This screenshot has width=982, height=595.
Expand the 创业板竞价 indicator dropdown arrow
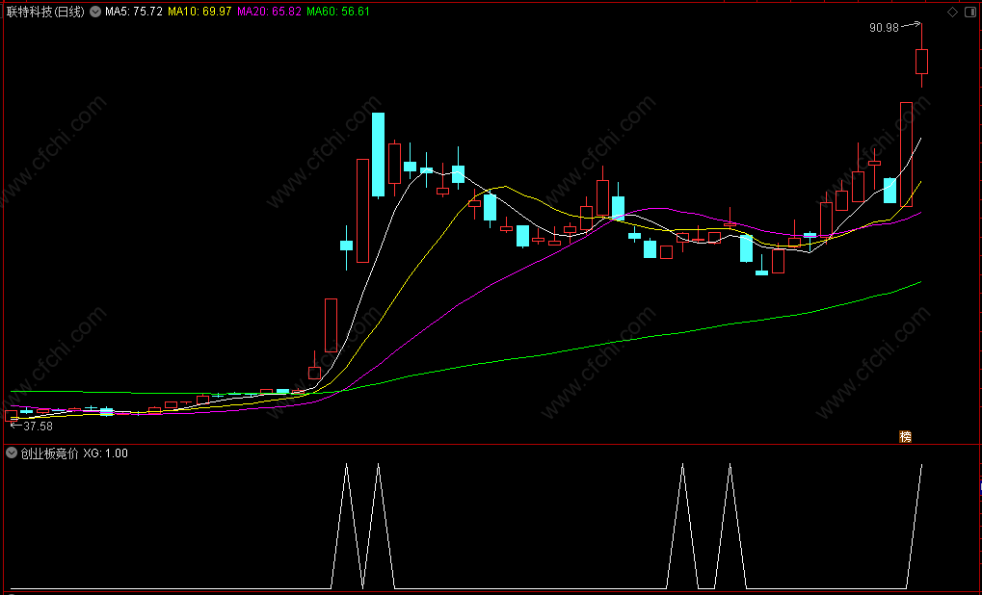point(12,453)
